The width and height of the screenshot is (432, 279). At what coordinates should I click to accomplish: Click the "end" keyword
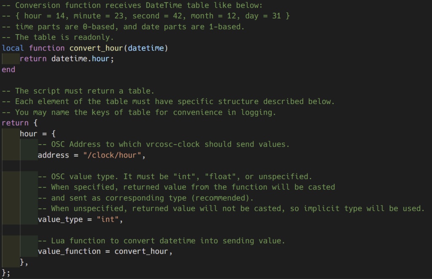click(x=8, y=70)
